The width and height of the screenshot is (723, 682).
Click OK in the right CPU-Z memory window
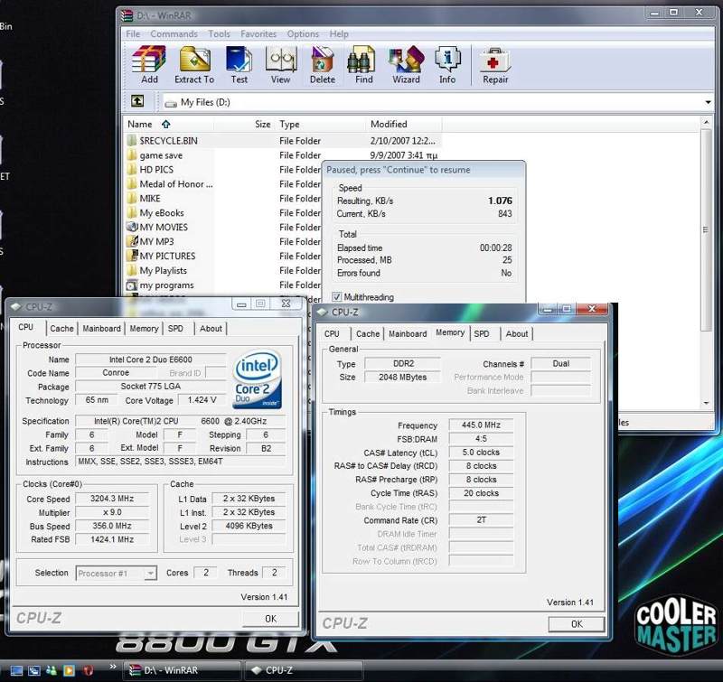coord(577,624)
